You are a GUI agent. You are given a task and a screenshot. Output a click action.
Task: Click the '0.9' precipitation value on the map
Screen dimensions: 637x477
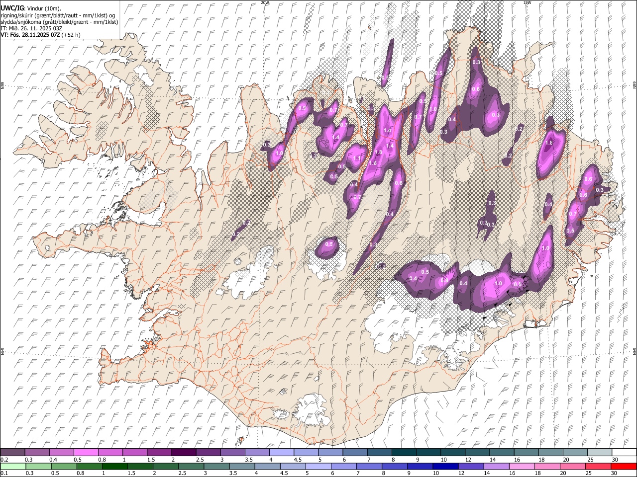(302, 108)
